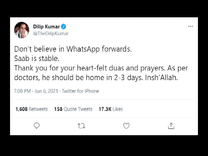Viewport: 208px width, 156px height.
Task: Click the 7:08 PM timestamp
Action: pyautogui.click(x=23, y=91)
